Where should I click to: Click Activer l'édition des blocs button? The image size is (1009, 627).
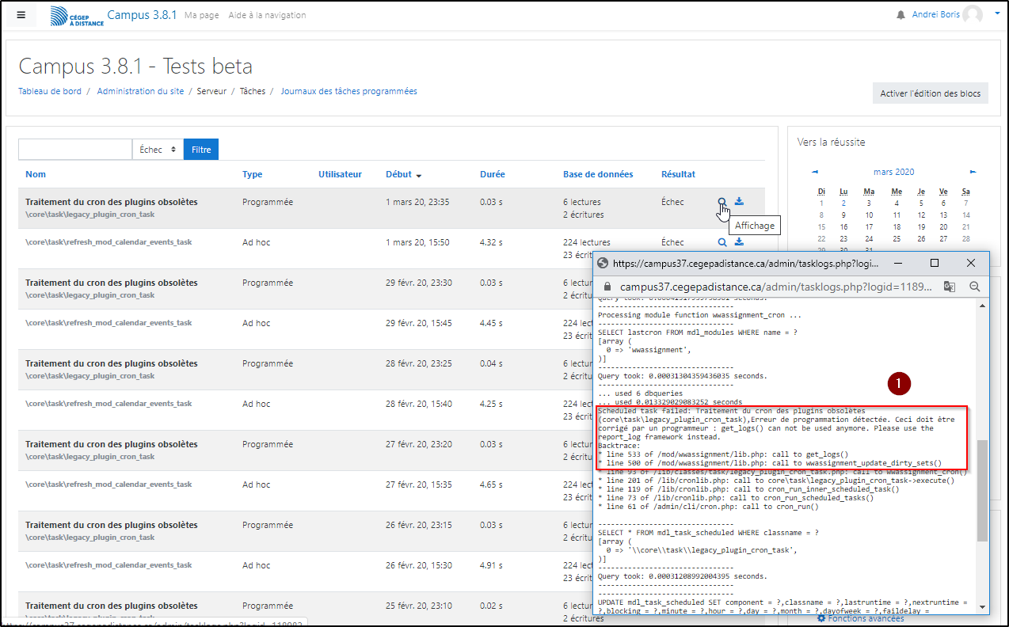[x=930, y=93]
